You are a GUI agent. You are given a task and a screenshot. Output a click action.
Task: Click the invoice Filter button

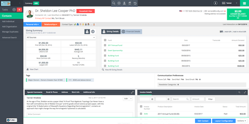[x=210, y=99]
